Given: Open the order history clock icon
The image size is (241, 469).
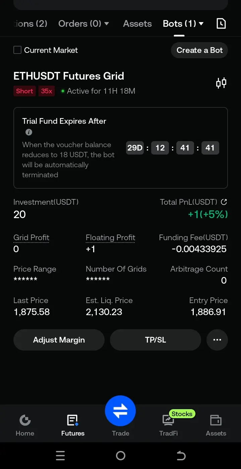Looking at the screenshot, I should pyautogui.click(x=221, y=23).
